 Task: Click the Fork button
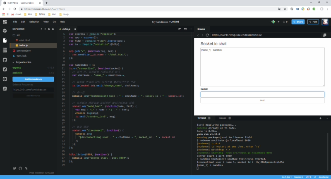pos(313,22)
